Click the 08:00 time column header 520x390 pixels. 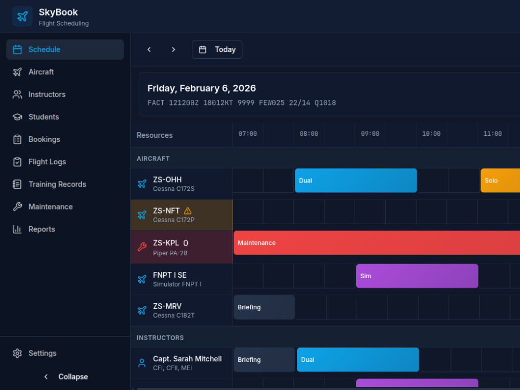tap(309, 134)
